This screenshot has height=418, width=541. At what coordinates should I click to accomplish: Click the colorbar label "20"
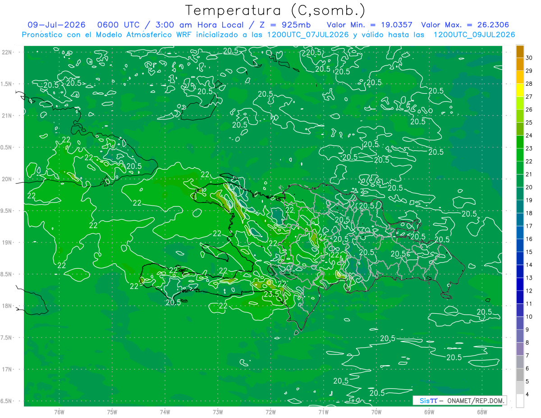(529, 187)
